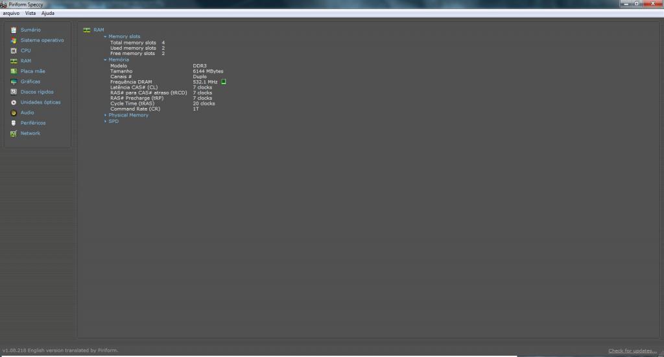
Task: Click the Network icon in sidebar
Action: click(14, 133)
